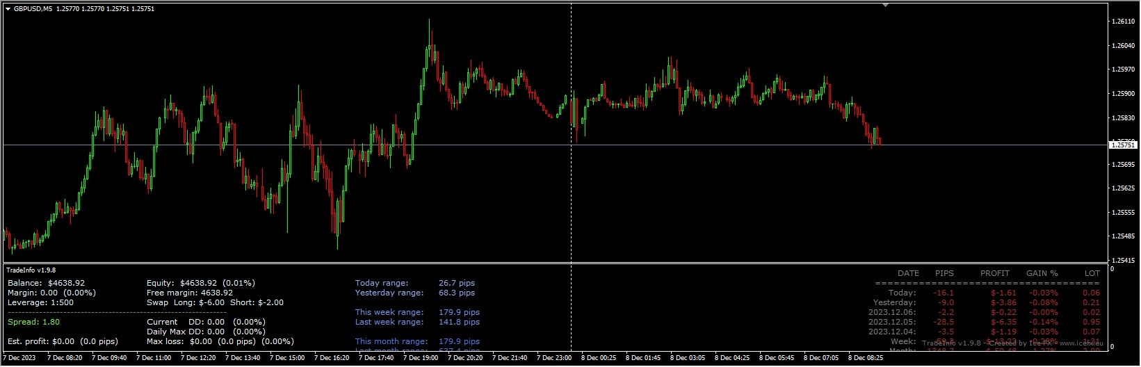Click the '7 Dec 2023' time axis label

pos(19,359)
